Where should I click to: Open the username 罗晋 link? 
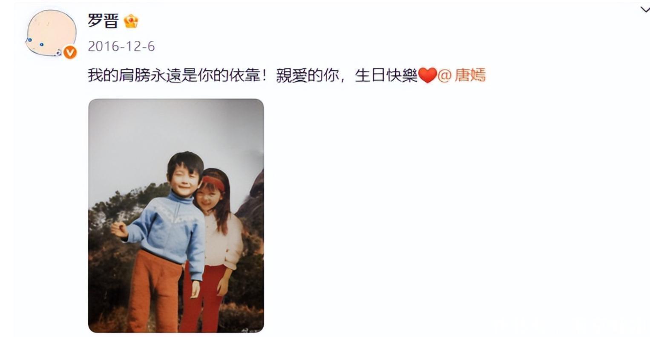[x=103, y=20]
